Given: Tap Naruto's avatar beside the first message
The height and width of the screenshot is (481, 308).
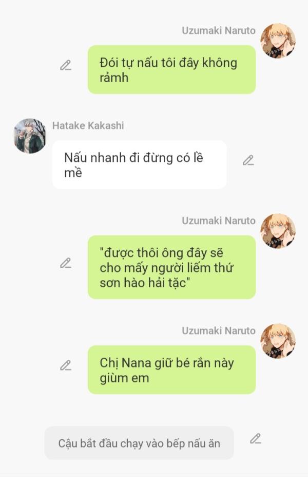Looking at the screenshot, I should pyautogui.click(x=278, y=41).
